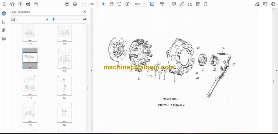
Task: Select the page 179 thumbnail
Action: pos(30,86)
